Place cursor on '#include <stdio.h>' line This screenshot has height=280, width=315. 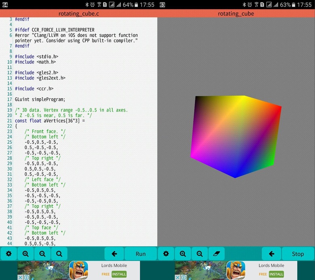coord(37,57)
